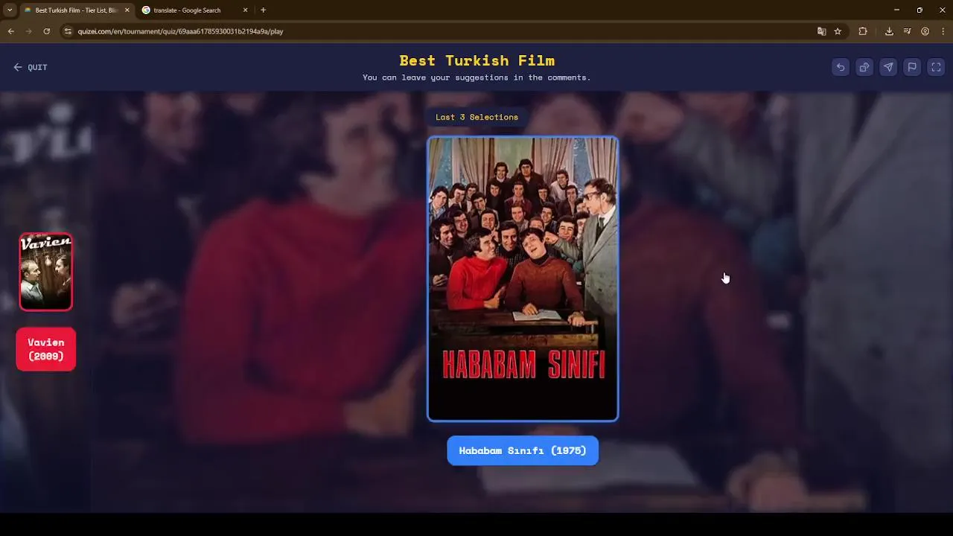Open the browser downloads icon
Image resolution: width=953 pixels, height=536 pixels.
[x=889, y=31]
